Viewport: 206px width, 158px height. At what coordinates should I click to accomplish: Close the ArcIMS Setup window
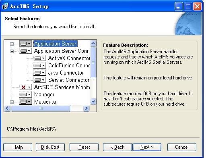(197, 6)
